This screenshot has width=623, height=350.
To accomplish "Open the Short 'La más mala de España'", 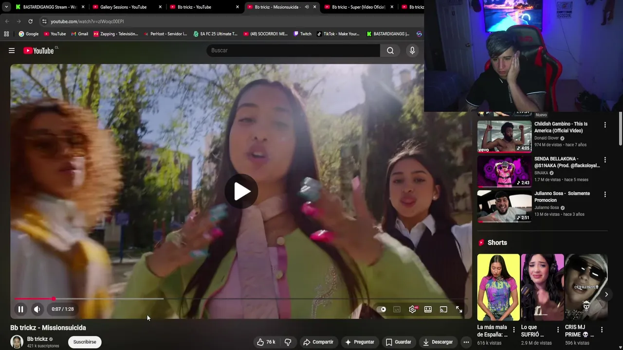I will (498, 287).
